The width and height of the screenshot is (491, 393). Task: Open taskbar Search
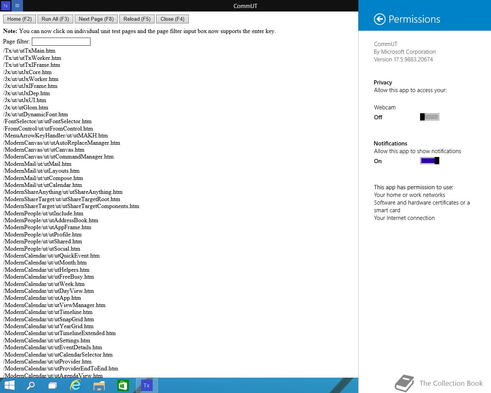30,385
